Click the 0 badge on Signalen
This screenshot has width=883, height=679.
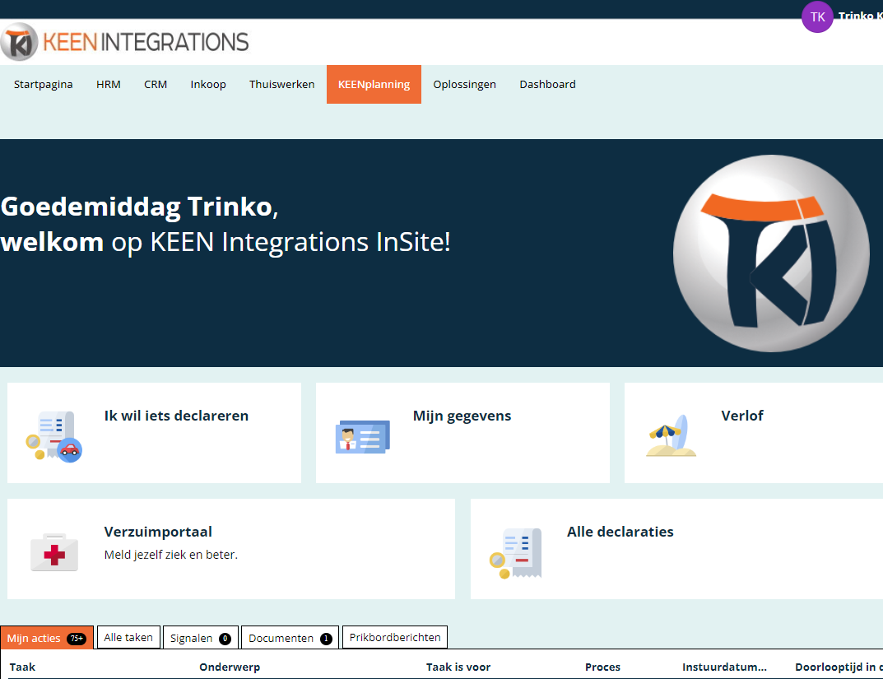pos(225,639)
